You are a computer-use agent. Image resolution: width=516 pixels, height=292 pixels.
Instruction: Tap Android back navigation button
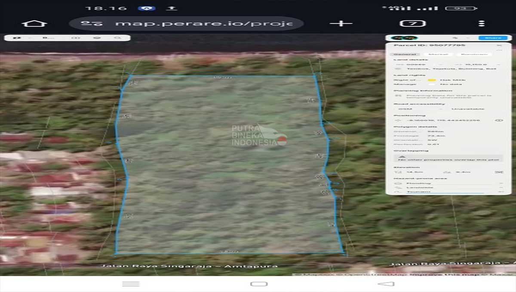pyautogui.click(x=386, y=284)
